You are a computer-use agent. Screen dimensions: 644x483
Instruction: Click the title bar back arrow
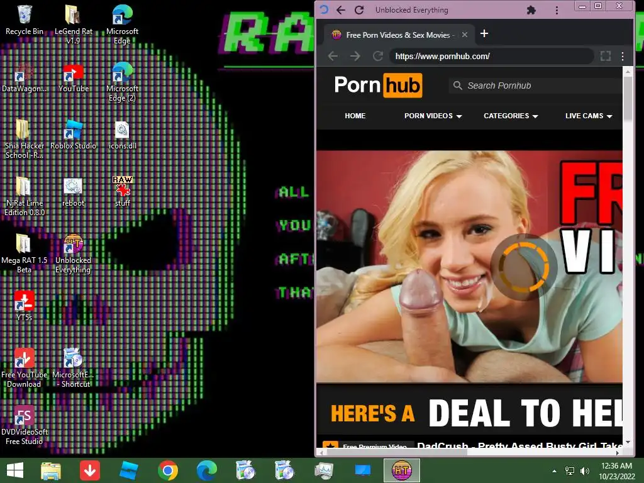pos(341,10)
